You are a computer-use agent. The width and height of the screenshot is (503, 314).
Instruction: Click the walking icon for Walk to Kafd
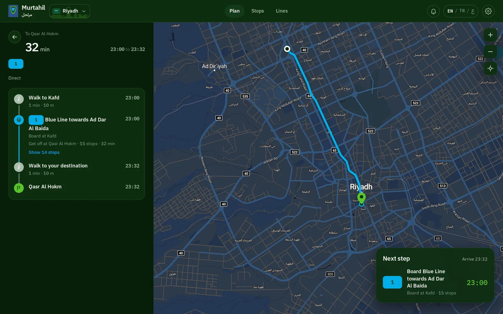[x=19, y=99]
